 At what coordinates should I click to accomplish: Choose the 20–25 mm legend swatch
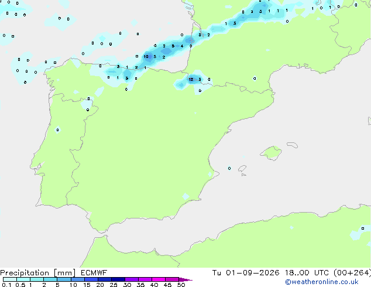(104, 279)
